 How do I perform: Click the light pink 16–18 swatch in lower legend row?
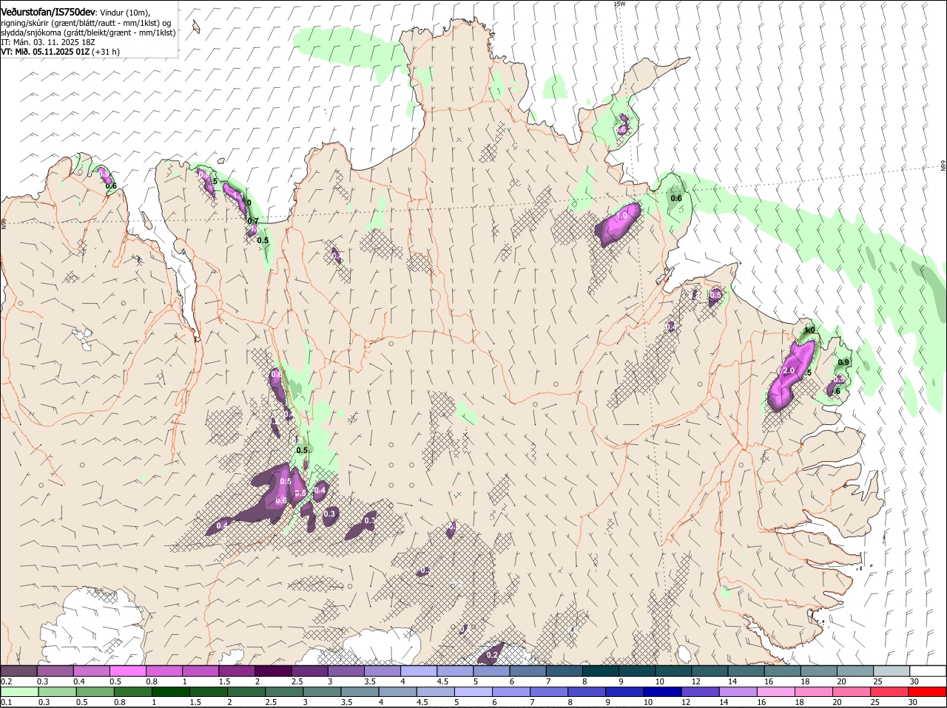pos(775,692)
